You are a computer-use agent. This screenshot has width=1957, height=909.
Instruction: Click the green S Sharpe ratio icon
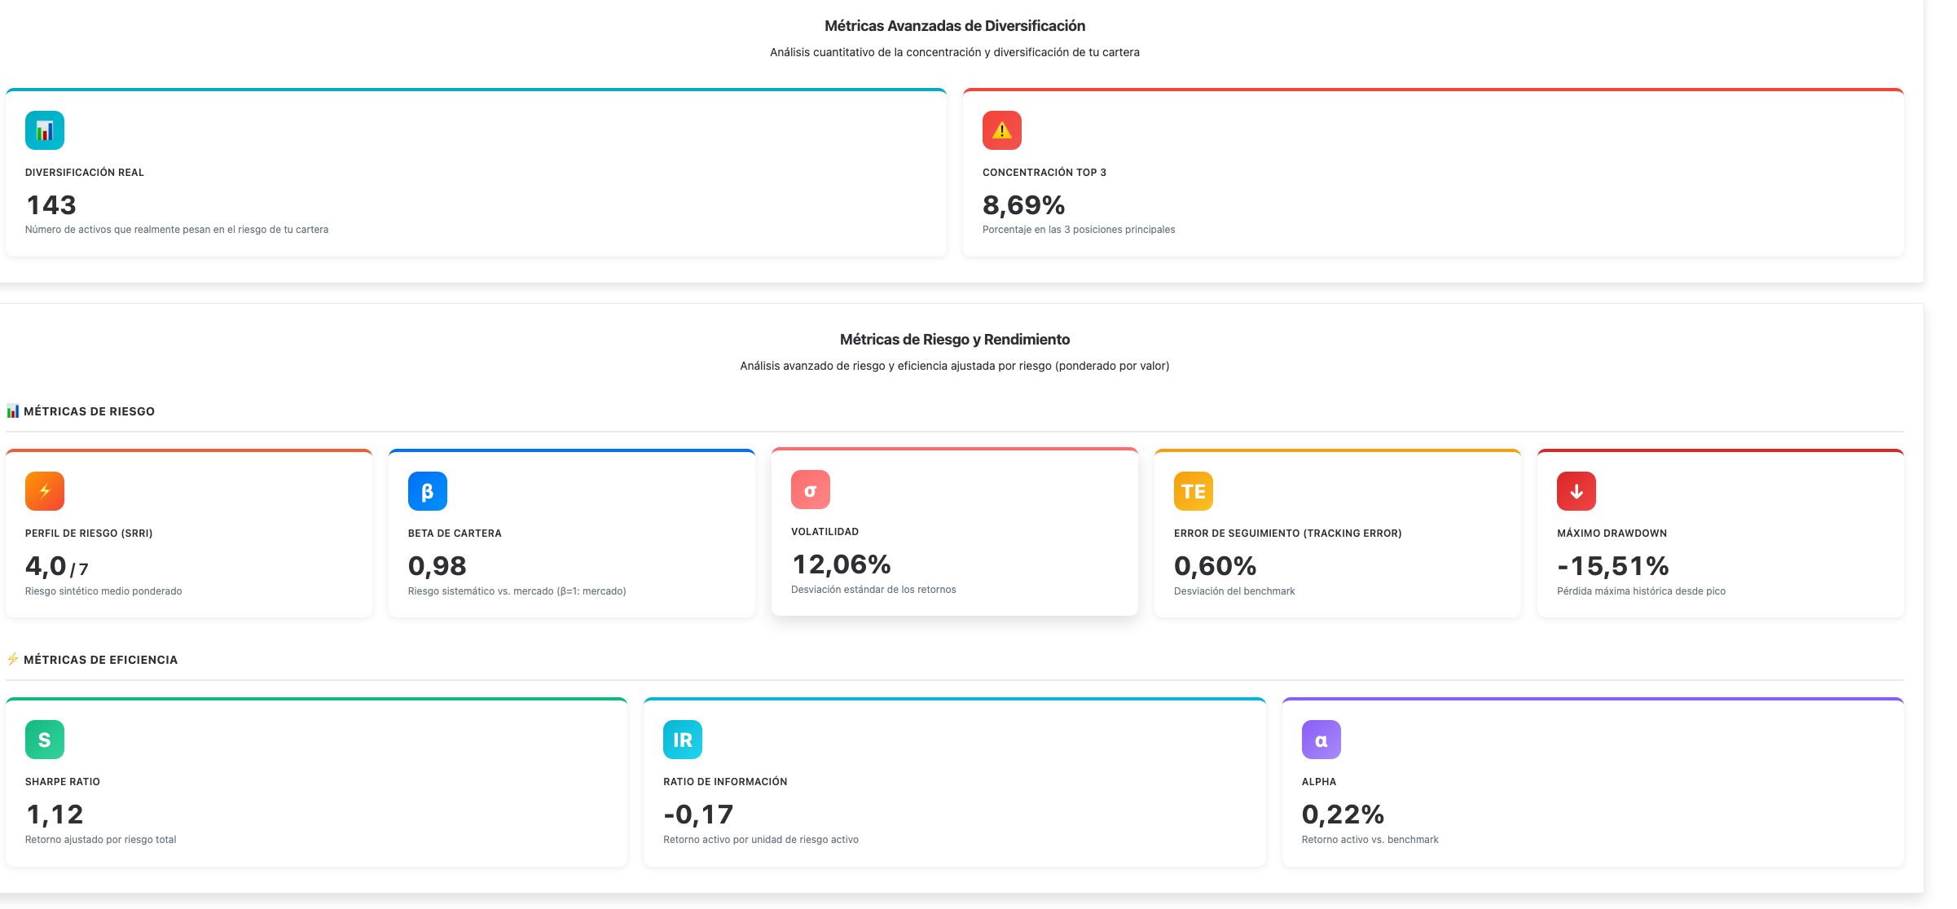[x=45, y=740]
